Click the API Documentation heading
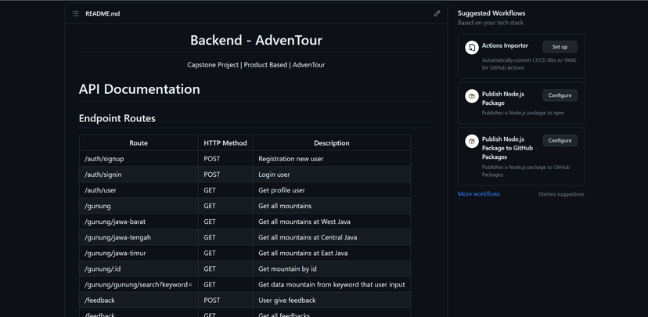648x317 pixels. point(139,89)
